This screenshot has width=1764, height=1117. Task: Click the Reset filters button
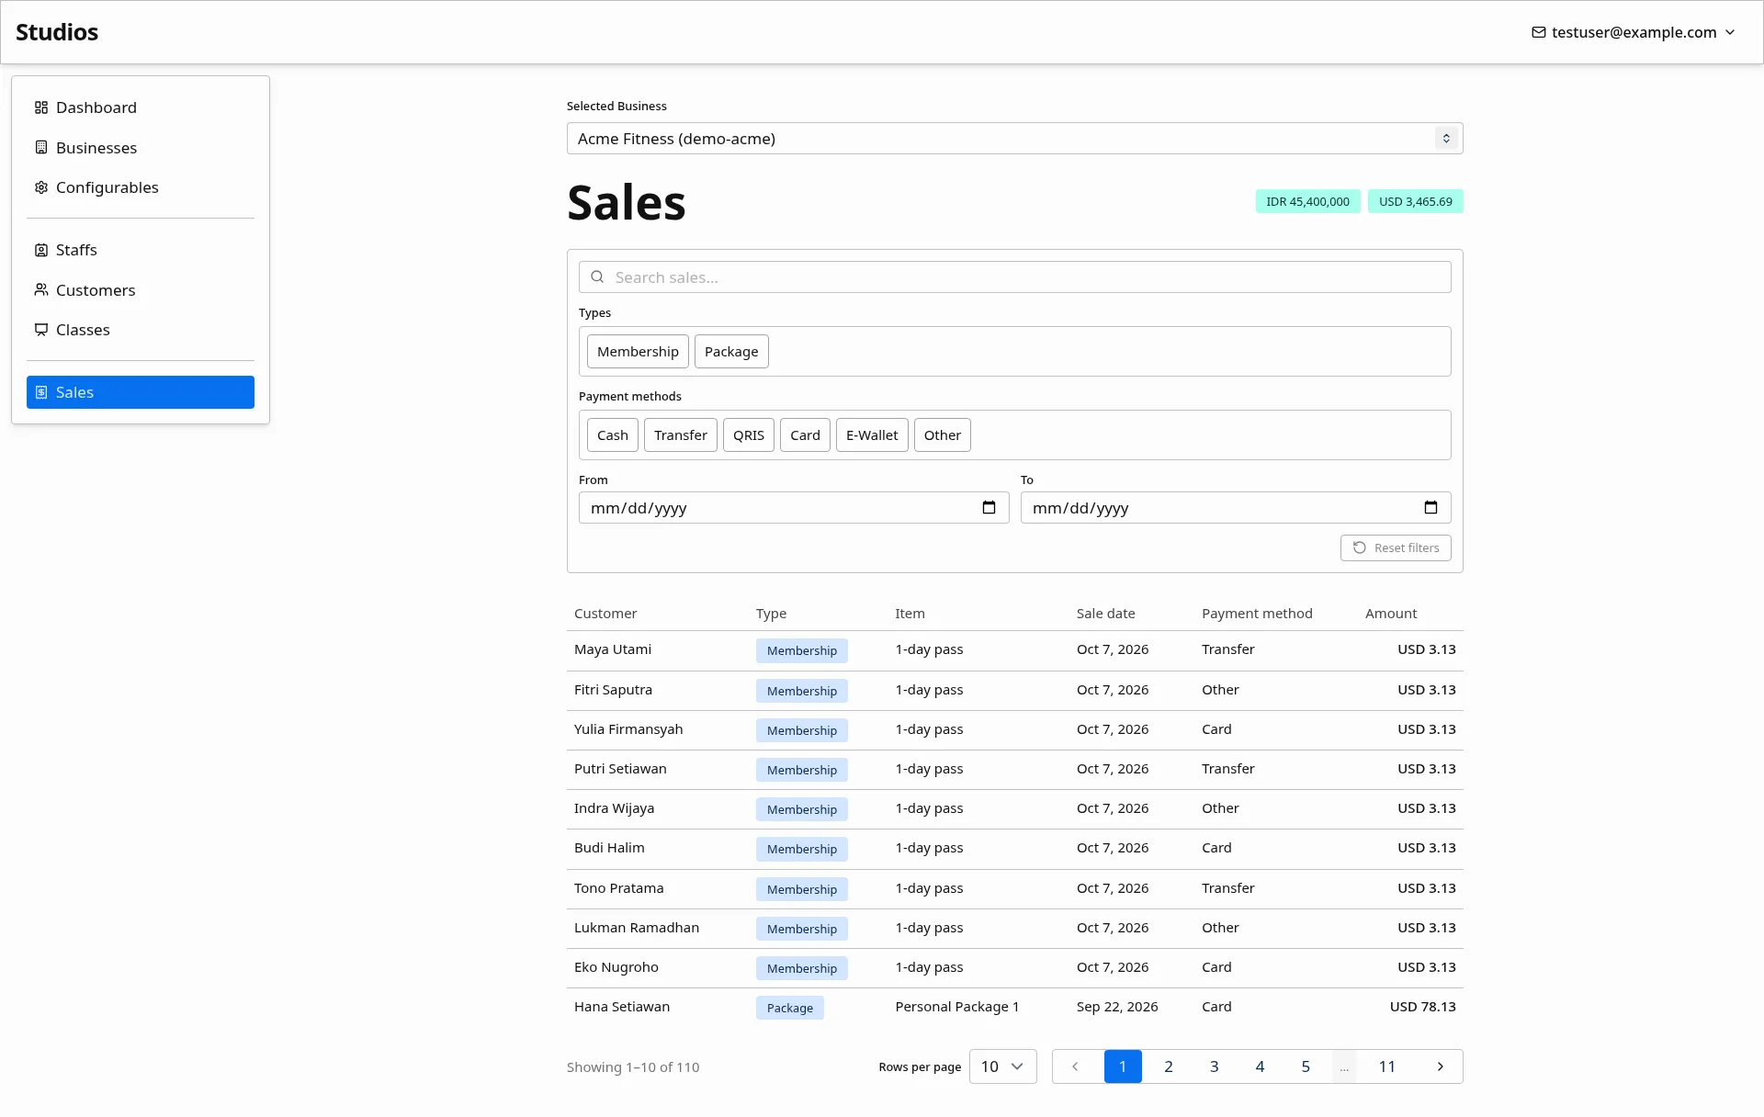click(x=1396, y=547)
